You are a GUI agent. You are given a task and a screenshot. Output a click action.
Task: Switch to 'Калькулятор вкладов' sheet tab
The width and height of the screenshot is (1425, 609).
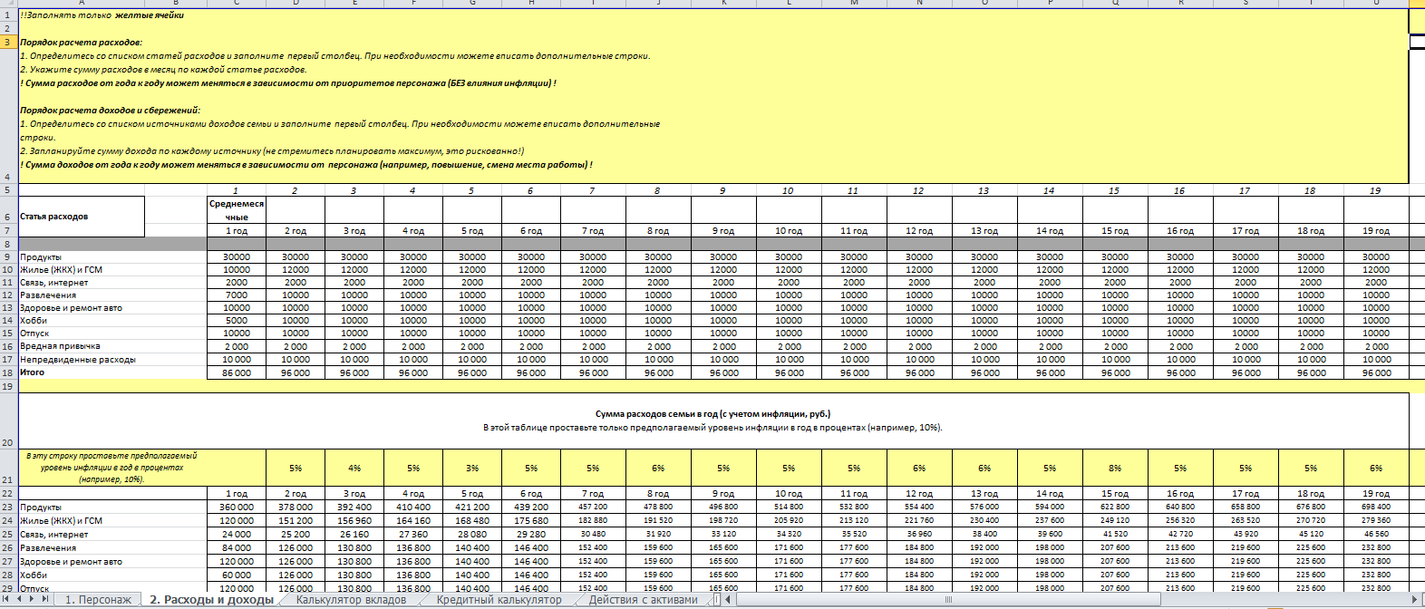tap(351, 600)
